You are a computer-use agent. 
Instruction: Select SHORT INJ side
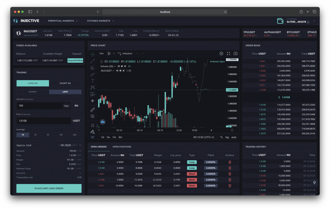click(65, 83)
